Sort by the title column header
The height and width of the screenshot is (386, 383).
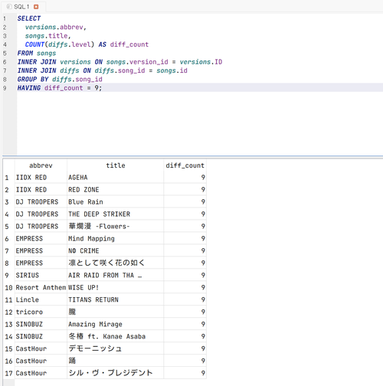pyautogui.click(x=116, y=165)
